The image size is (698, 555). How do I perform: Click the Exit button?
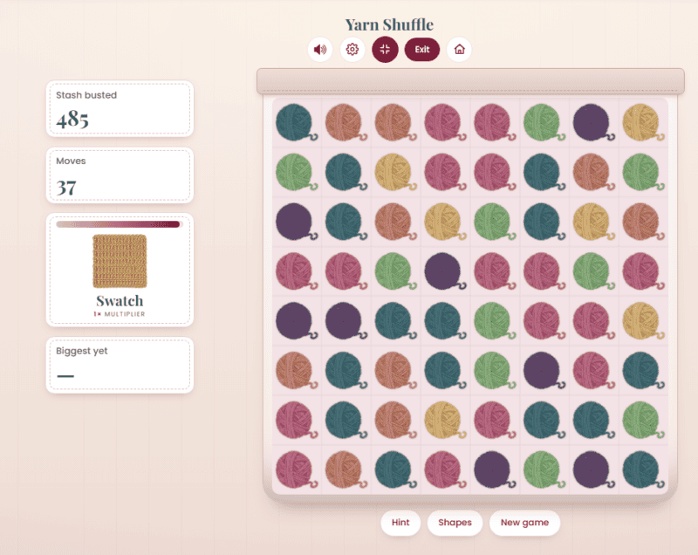pos(422,50)
